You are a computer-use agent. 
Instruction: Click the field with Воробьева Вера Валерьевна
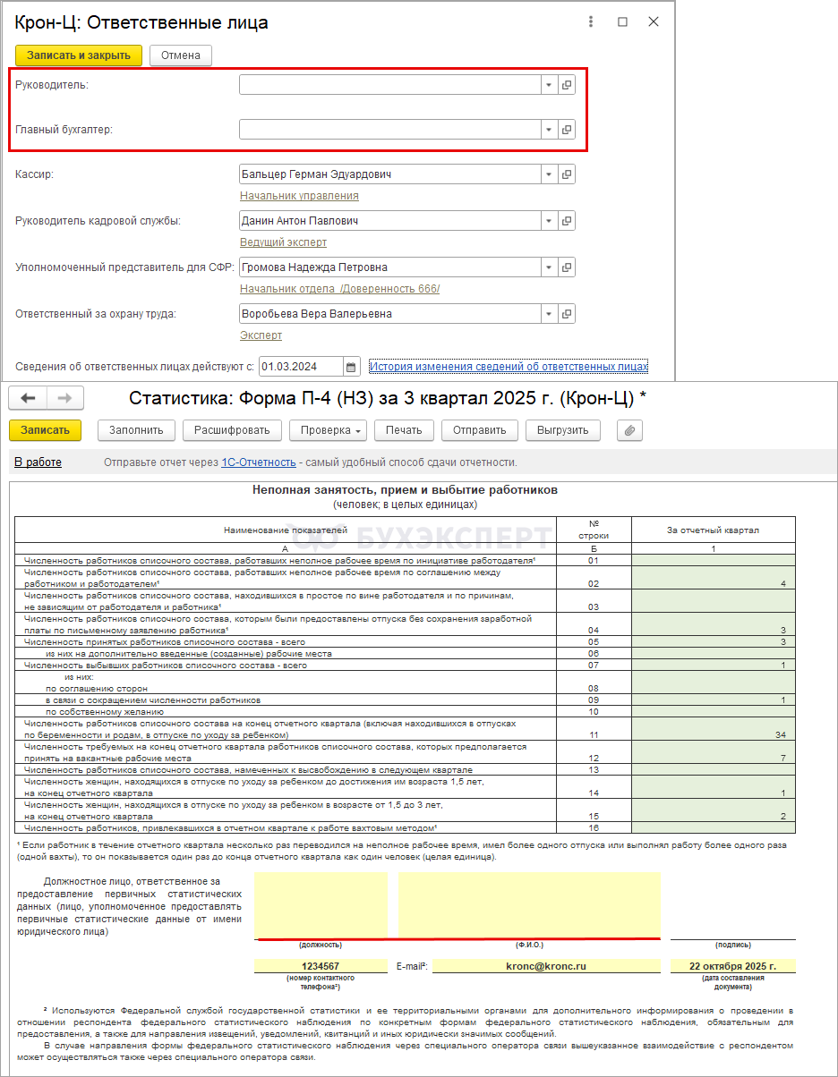389,314
